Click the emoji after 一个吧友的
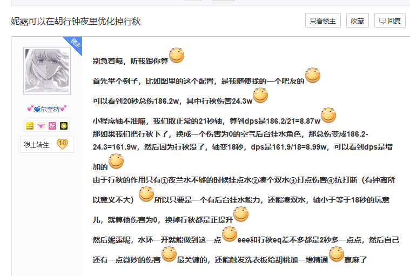This screenshot has height=276, width=410. [313, 76]
